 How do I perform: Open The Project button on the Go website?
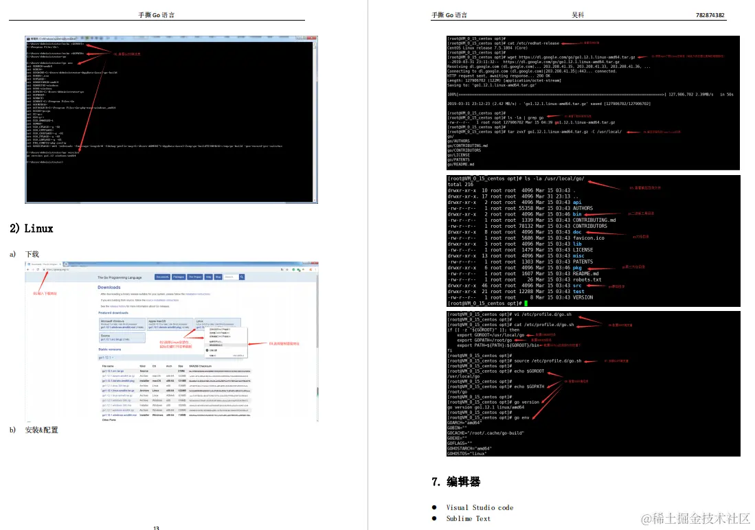pos(195,277)
